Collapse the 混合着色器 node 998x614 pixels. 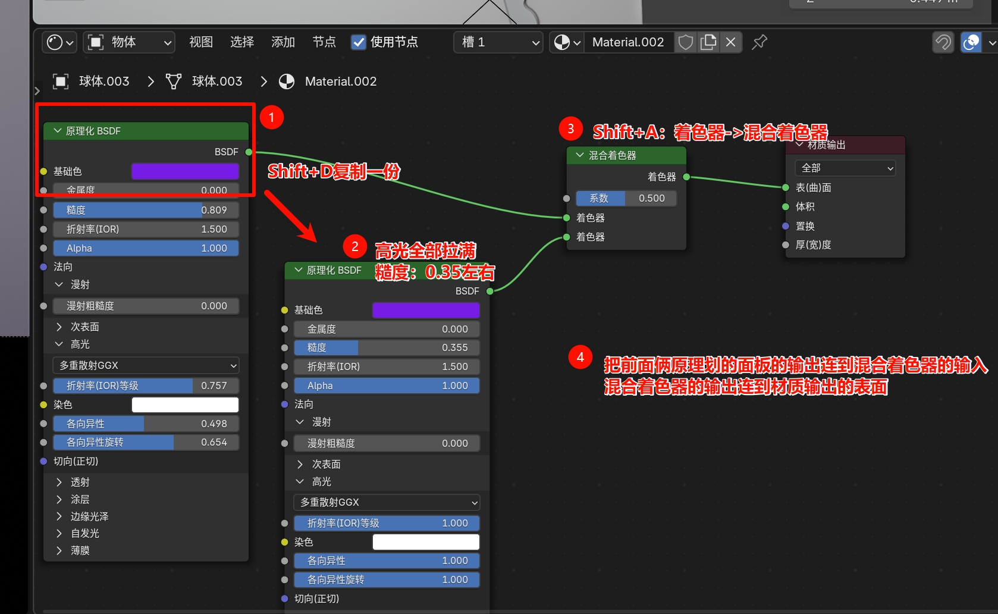[580, 155]
